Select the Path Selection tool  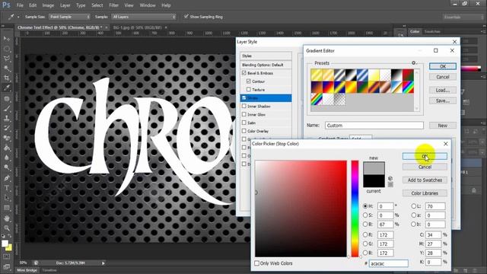click(7, 198)
